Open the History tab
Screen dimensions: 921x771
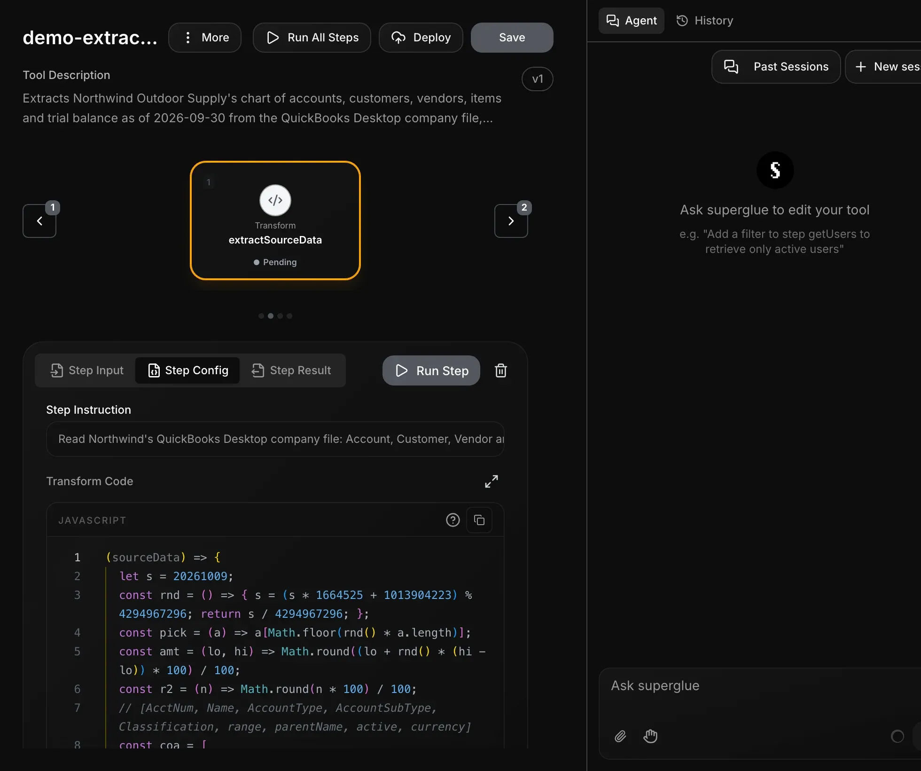click(x=705, y=21)
